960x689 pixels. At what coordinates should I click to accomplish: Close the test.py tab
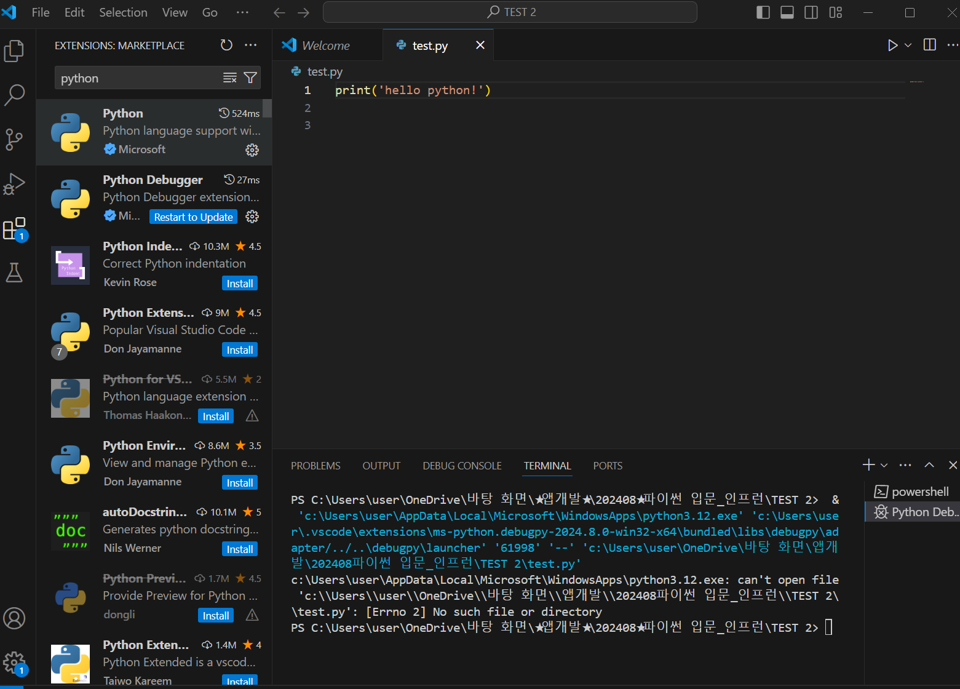click(480, 45)
